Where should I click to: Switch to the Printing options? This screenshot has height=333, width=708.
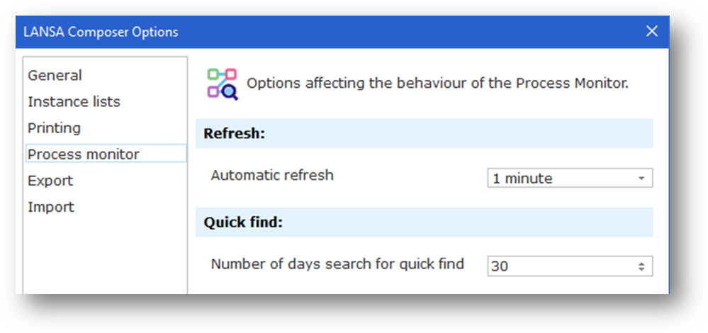pos(54,128)
